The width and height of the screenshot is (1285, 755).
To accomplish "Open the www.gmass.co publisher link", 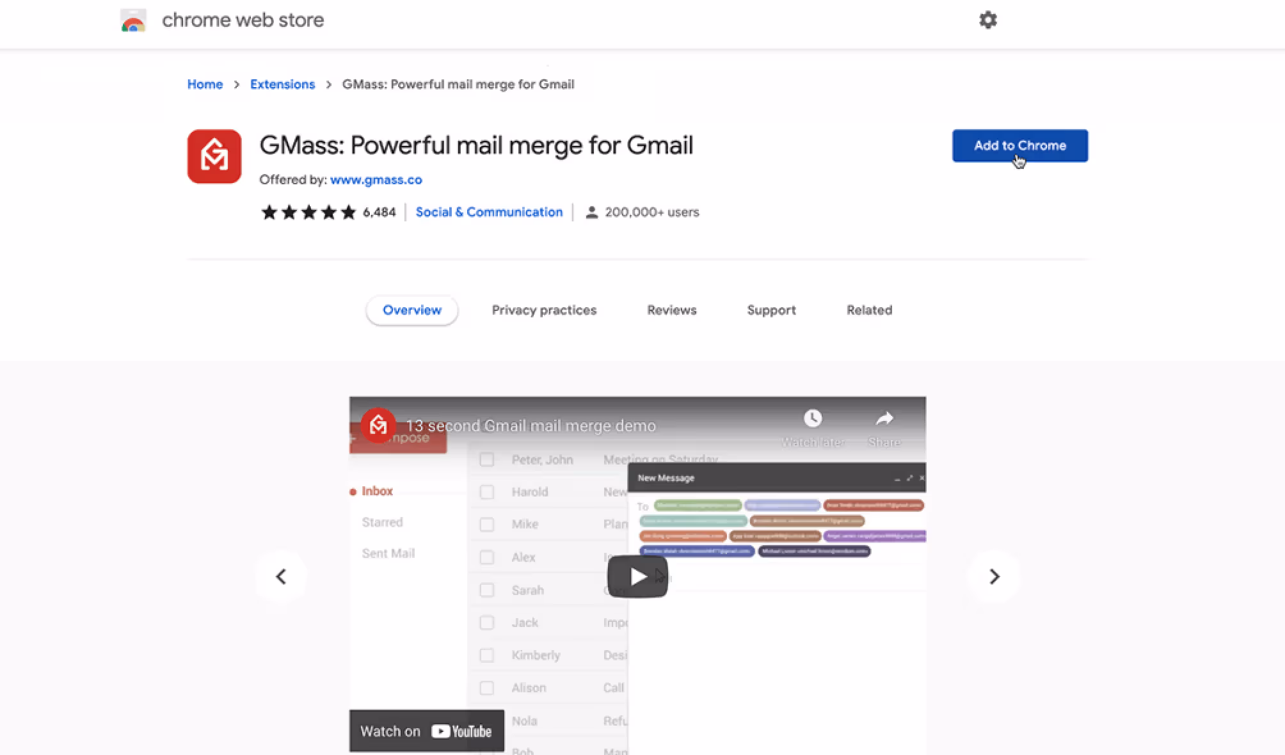I will (x=376, y=180).
